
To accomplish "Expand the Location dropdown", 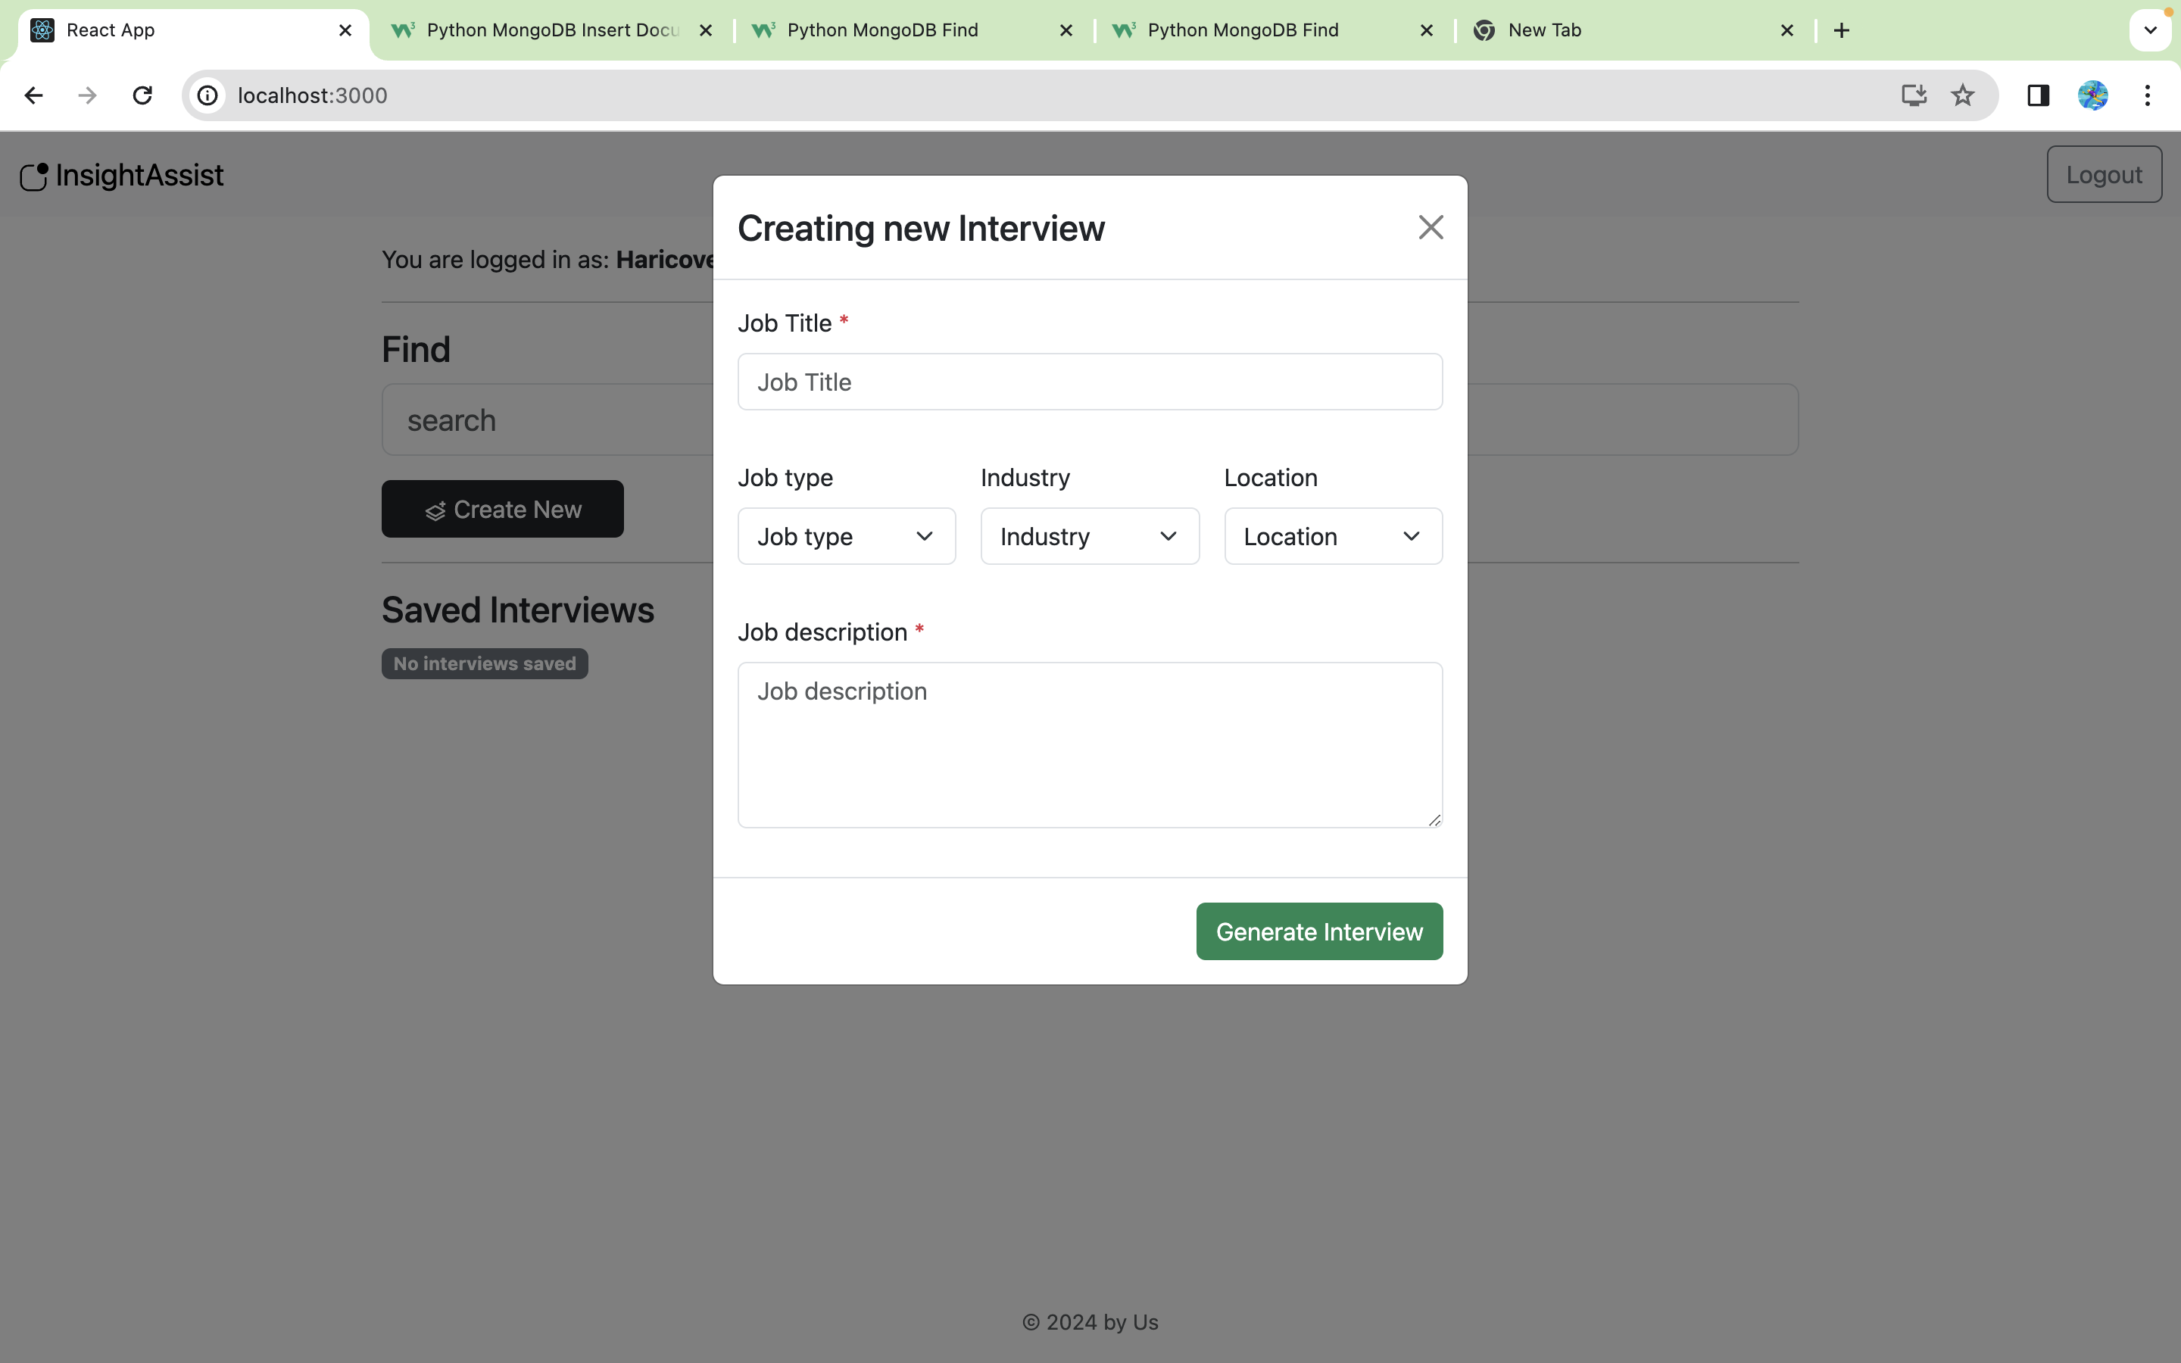I will pos(1332,536).
